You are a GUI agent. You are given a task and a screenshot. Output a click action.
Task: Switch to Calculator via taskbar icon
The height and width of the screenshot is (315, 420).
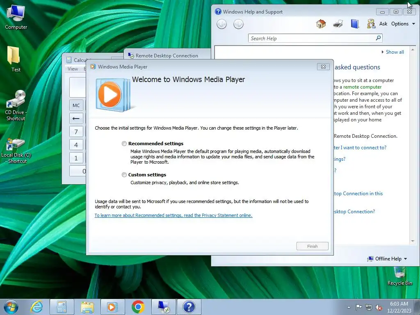tap(62, 307)
